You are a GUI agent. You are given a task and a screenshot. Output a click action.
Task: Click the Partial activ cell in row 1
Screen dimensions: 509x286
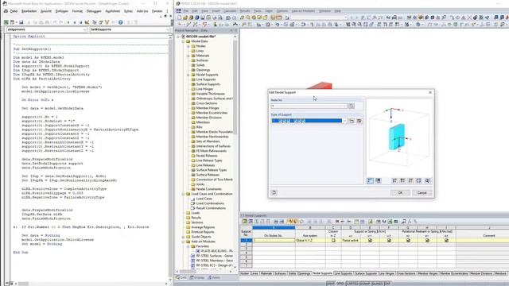tap(350, 240)
